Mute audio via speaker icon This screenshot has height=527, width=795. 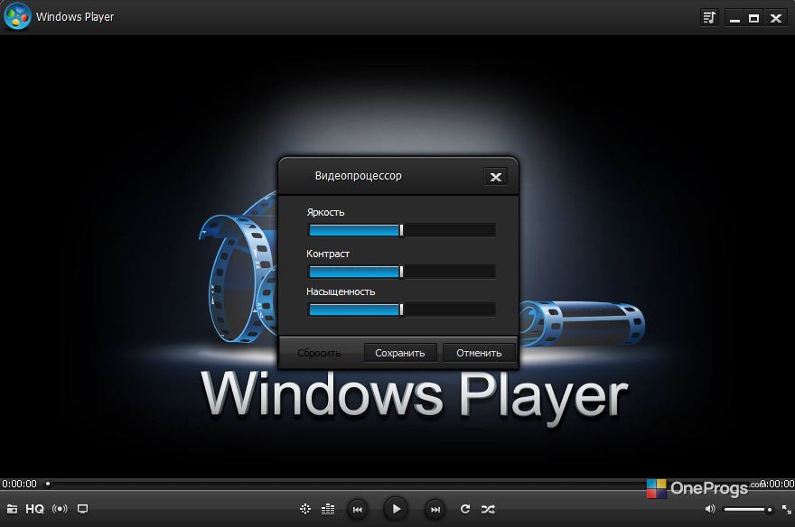(710, 509)
